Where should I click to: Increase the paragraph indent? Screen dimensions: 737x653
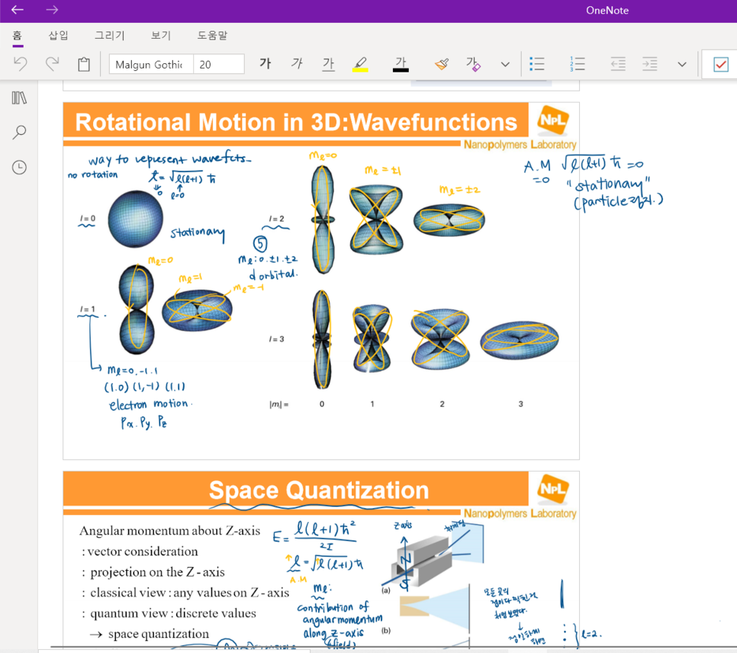pyautogui.click(x=649, y=64)
